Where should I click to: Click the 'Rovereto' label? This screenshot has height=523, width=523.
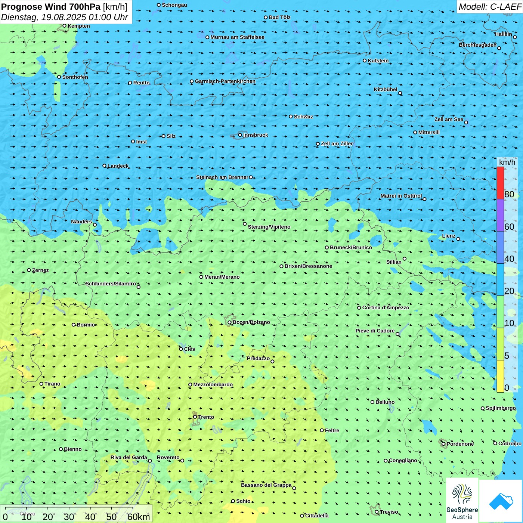pyautogui.click(x=168, y=457)
